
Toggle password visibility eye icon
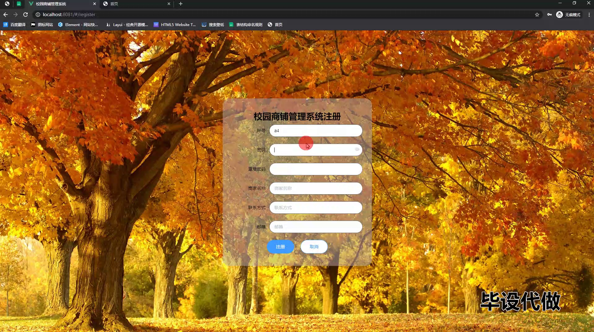point(357,150)
